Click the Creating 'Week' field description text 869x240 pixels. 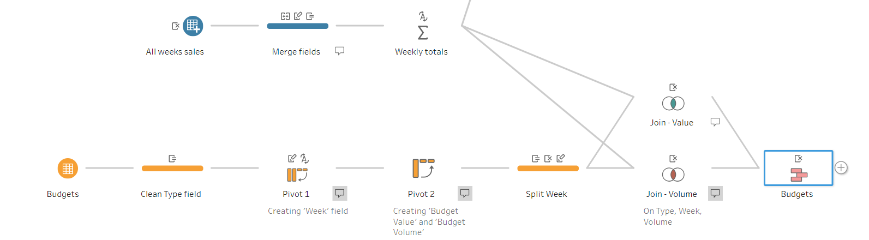click(308, 211)
